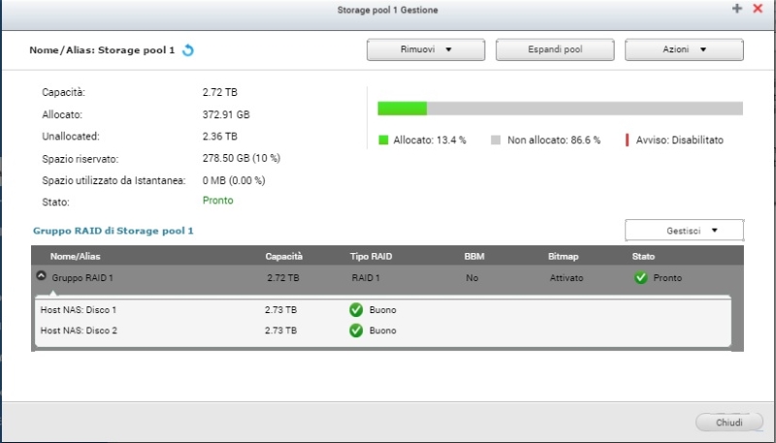Click the green check icon for Disco 1
The width and height of the screenshot is (776, 443).
pyautogui.click(x=356, y=310)
